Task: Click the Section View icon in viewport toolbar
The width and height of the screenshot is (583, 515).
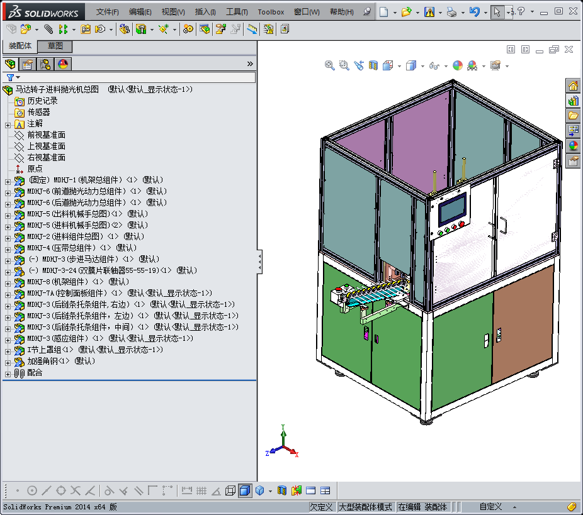Action: pos(373,66)
